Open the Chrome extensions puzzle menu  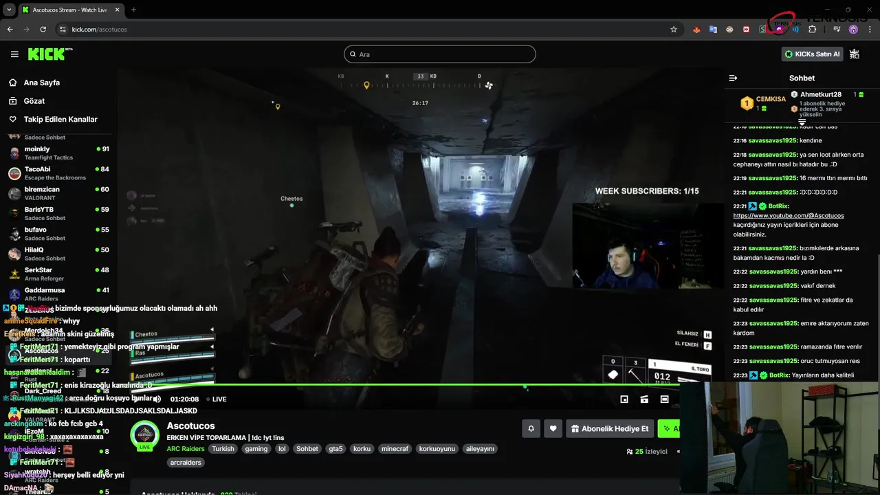pyautogui.click(x=812, y=30)
